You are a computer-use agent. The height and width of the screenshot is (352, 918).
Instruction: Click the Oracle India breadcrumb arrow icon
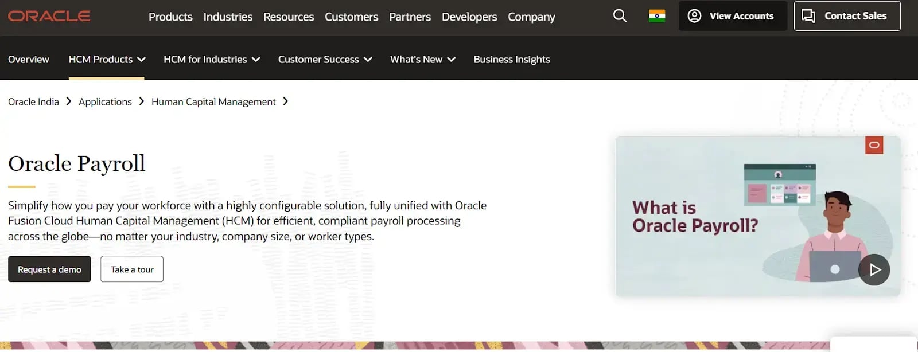68,101
